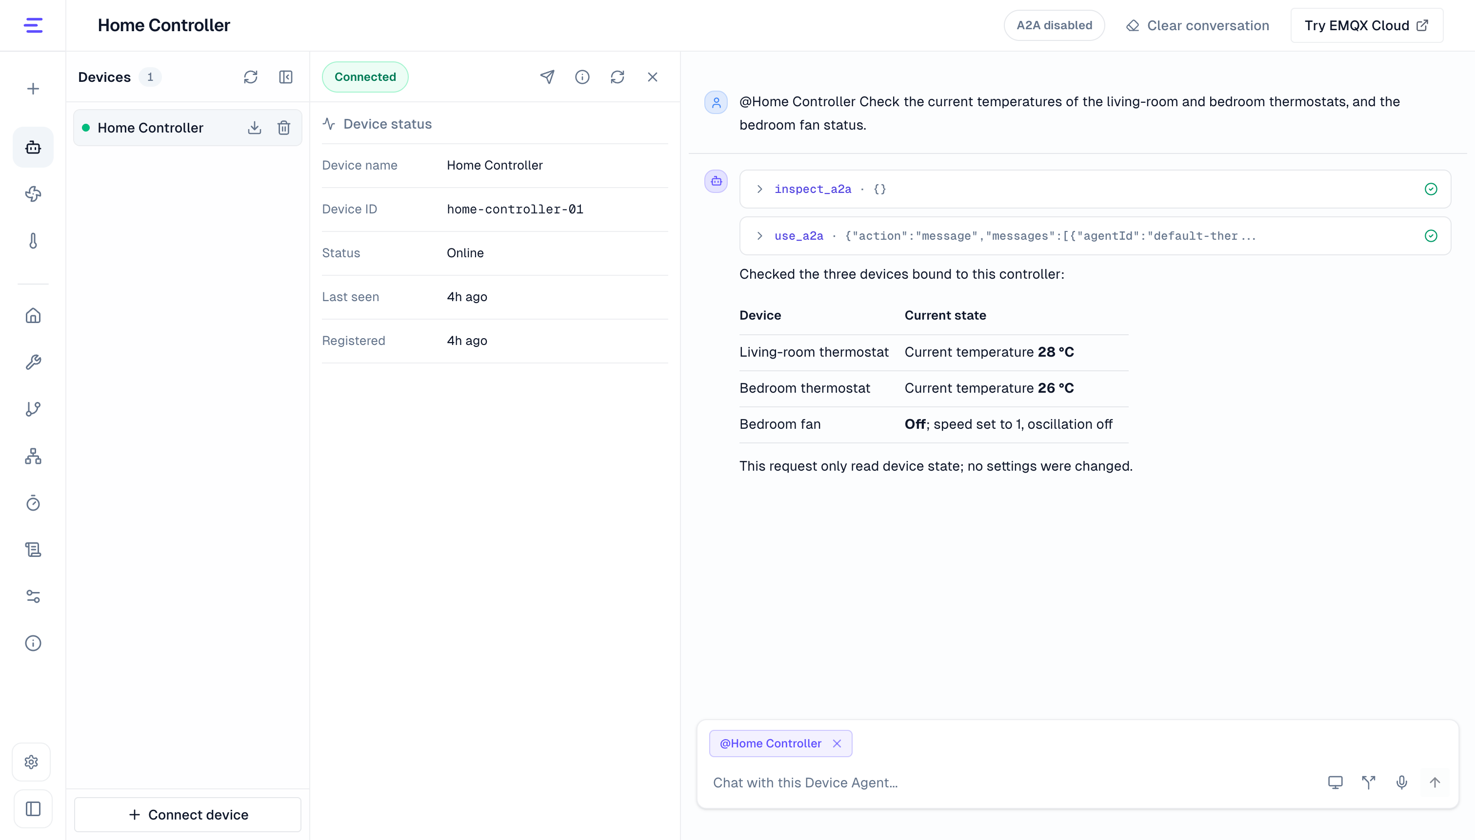Viewport: 1475px width, 840px height.
Task: Open Try EMQX Cloud link
Action: tap(1366, 25)
